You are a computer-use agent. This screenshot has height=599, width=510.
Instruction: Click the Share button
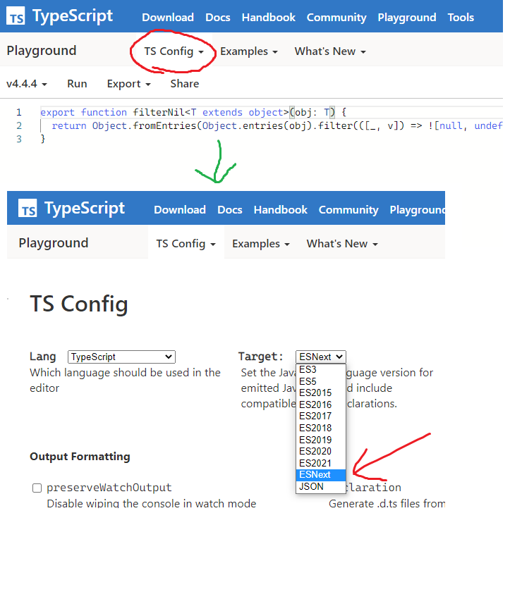click(x=185, y=84)
